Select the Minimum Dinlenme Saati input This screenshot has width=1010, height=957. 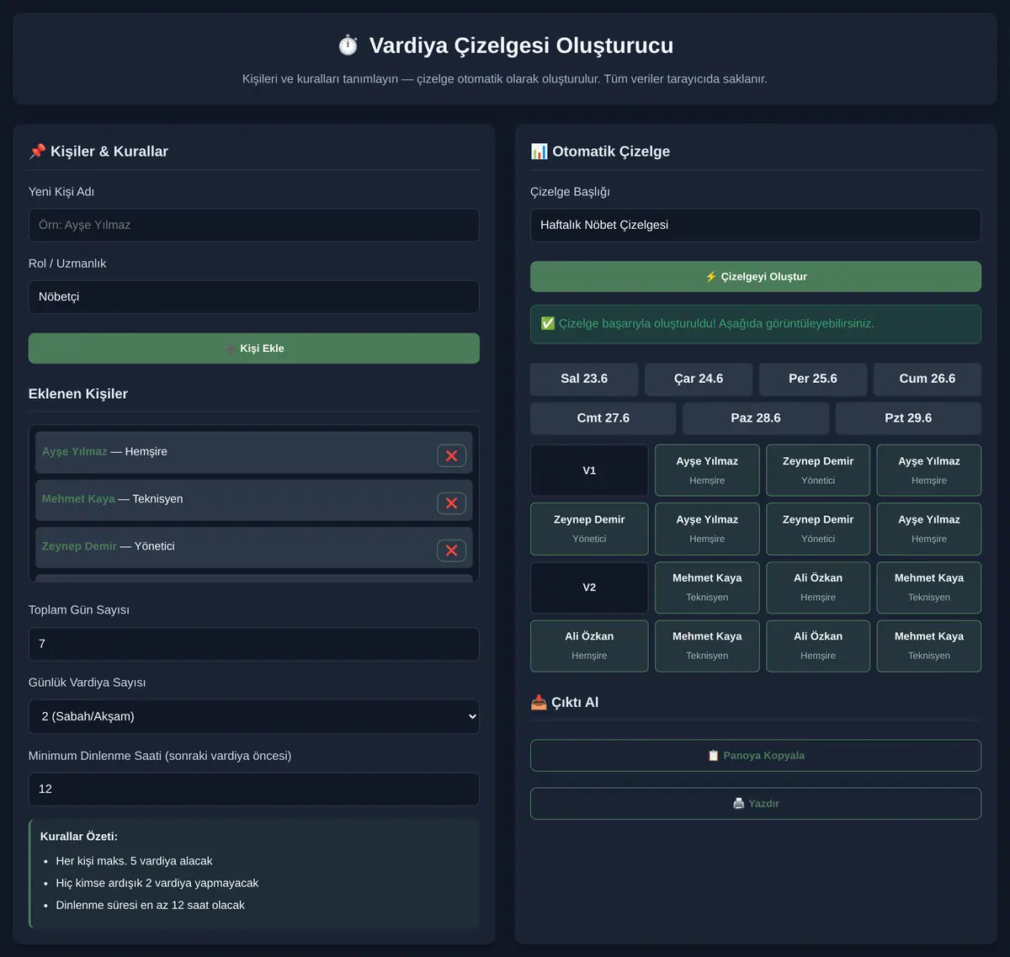click(x=254, y=790)
